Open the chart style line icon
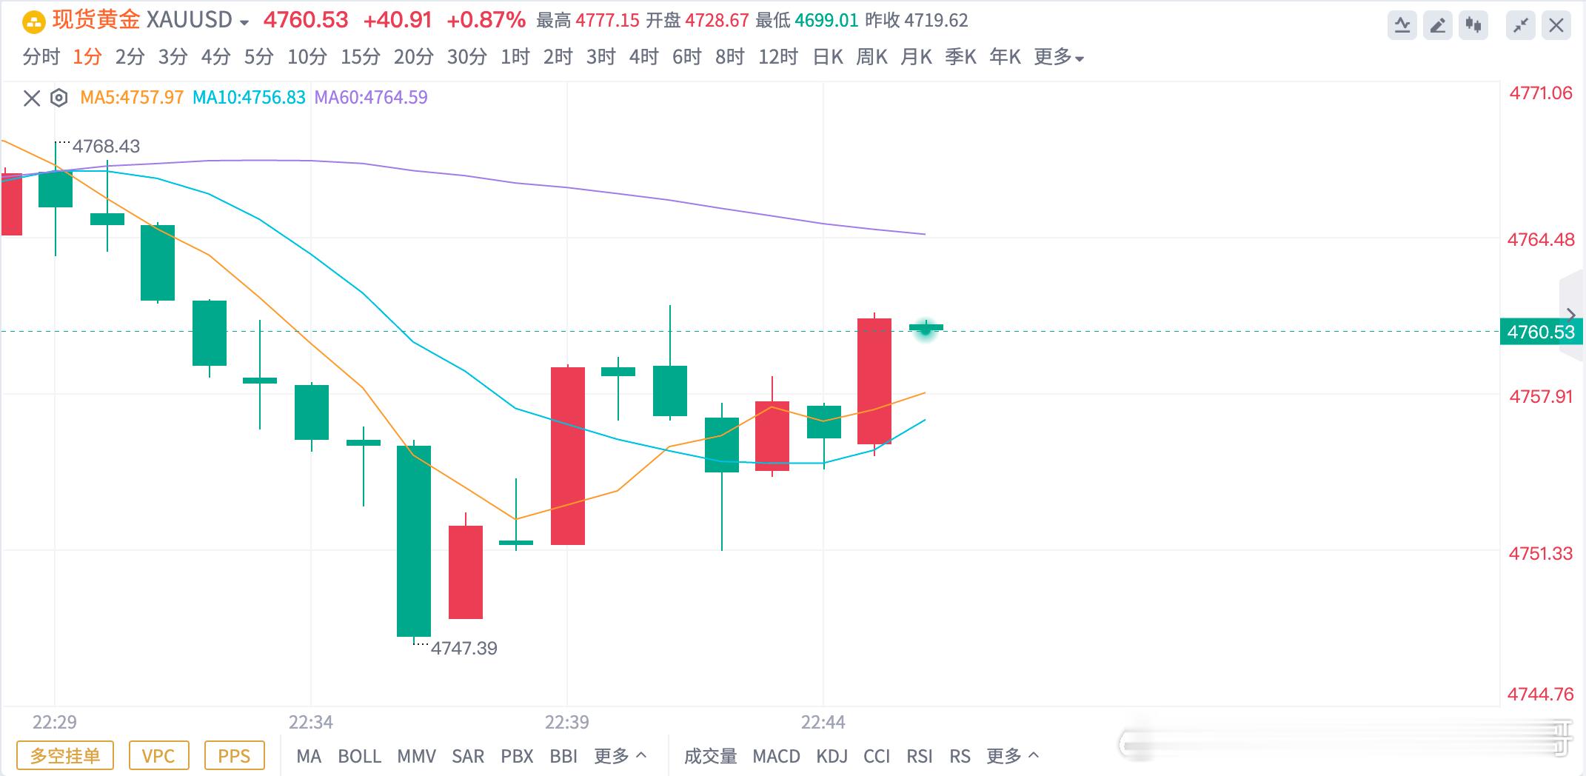Image resolution: width=1586 pixels, height=776 pixels. point(1402,24)
